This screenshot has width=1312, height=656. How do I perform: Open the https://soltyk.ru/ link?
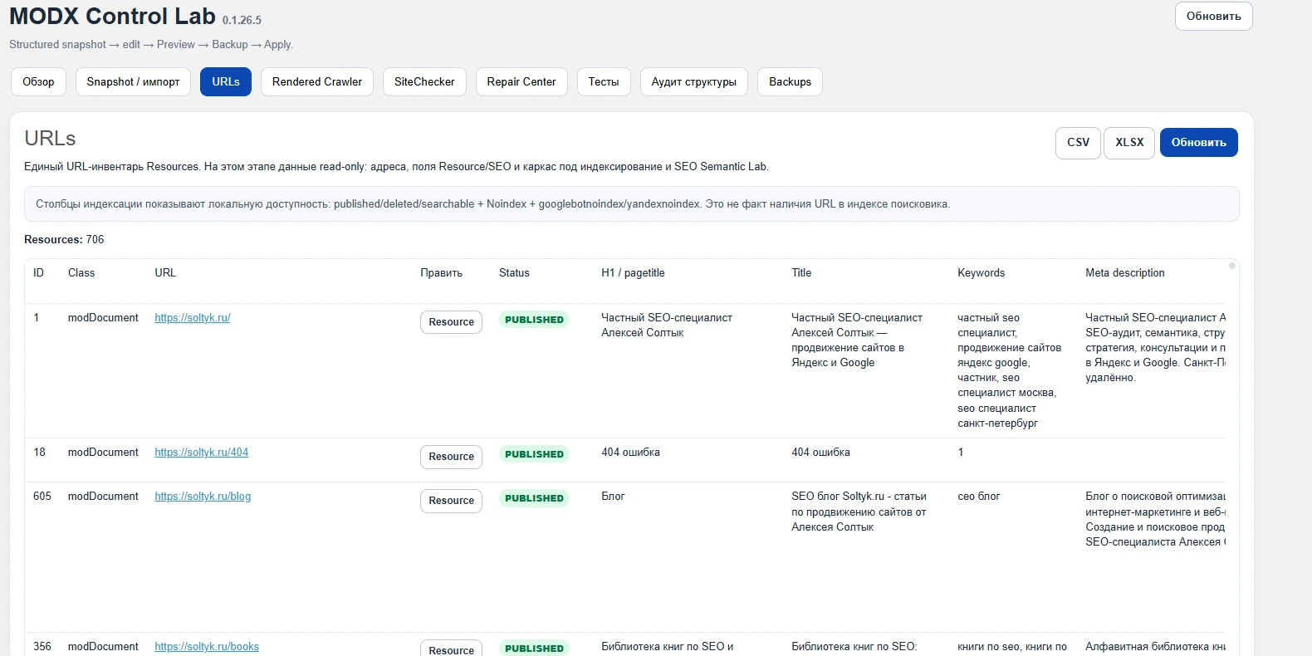192,317
